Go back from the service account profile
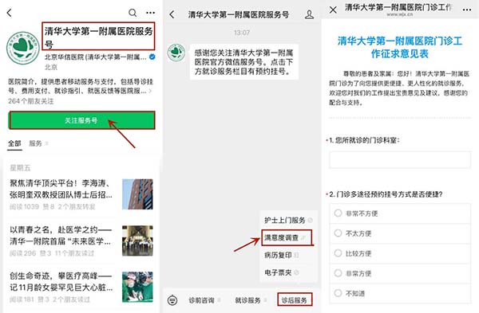The image size is (479, 313). [x=10, y=13]
